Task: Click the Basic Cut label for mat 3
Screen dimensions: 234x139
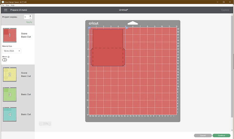Action: pos(26,94)
